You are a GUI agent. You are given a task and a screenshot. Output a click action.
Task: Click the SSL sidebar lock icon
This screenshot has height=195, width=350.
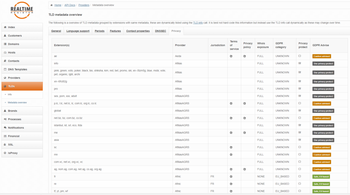point(5,144)
